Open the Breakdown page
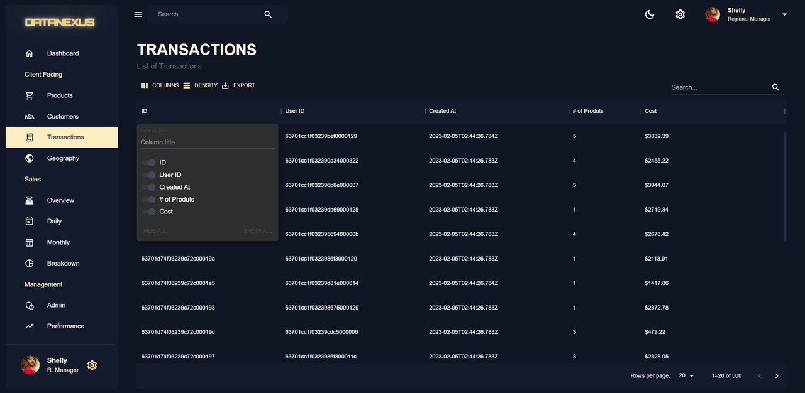Screen dimensions: 805x393 pyautogui.click(x=62, y=263)
